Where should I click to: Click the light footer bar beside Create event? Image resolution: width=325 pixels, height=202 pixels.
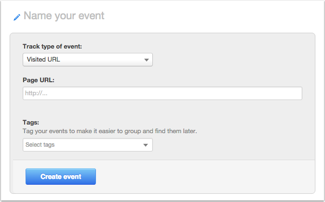(205, 177)
